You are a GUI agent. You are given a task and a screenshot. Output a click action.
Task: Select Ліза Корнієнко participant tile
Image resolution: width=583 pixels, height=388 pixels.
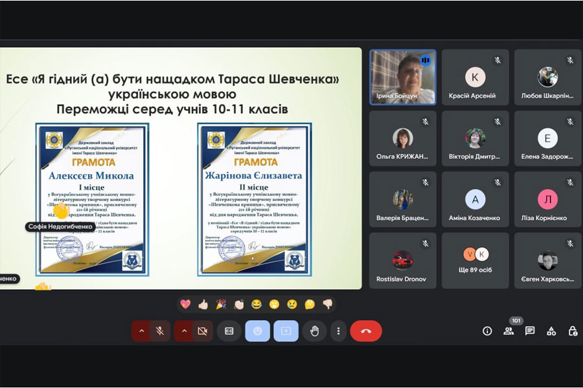pos(547,199)
